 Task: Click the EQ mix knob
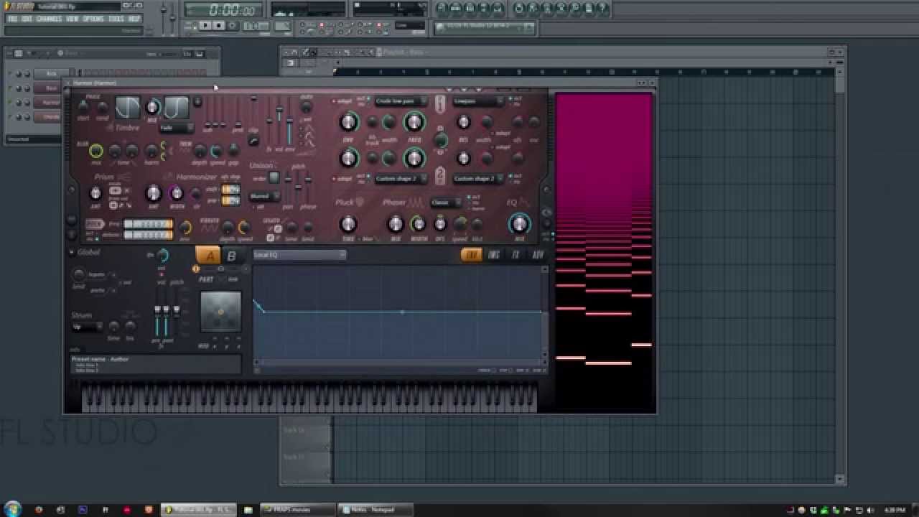pyautogui.click(x=519, y=224)
